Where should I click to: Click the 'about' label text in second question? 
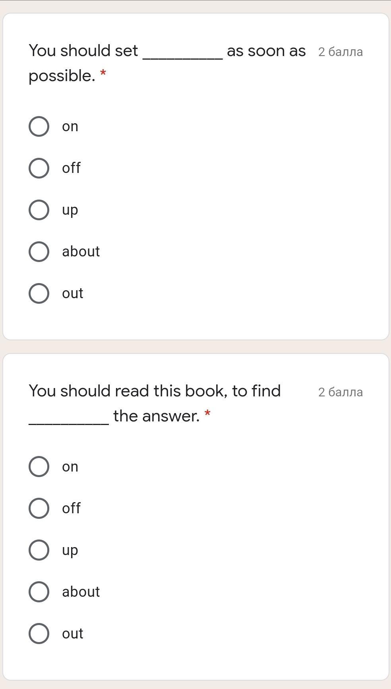(x=81, y=592)
